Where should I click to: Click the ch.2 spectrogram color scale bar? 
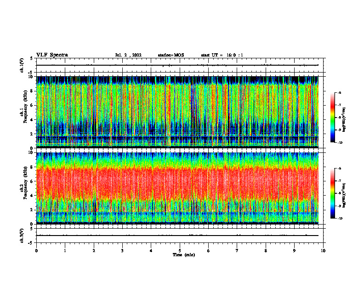pos(332,193)
